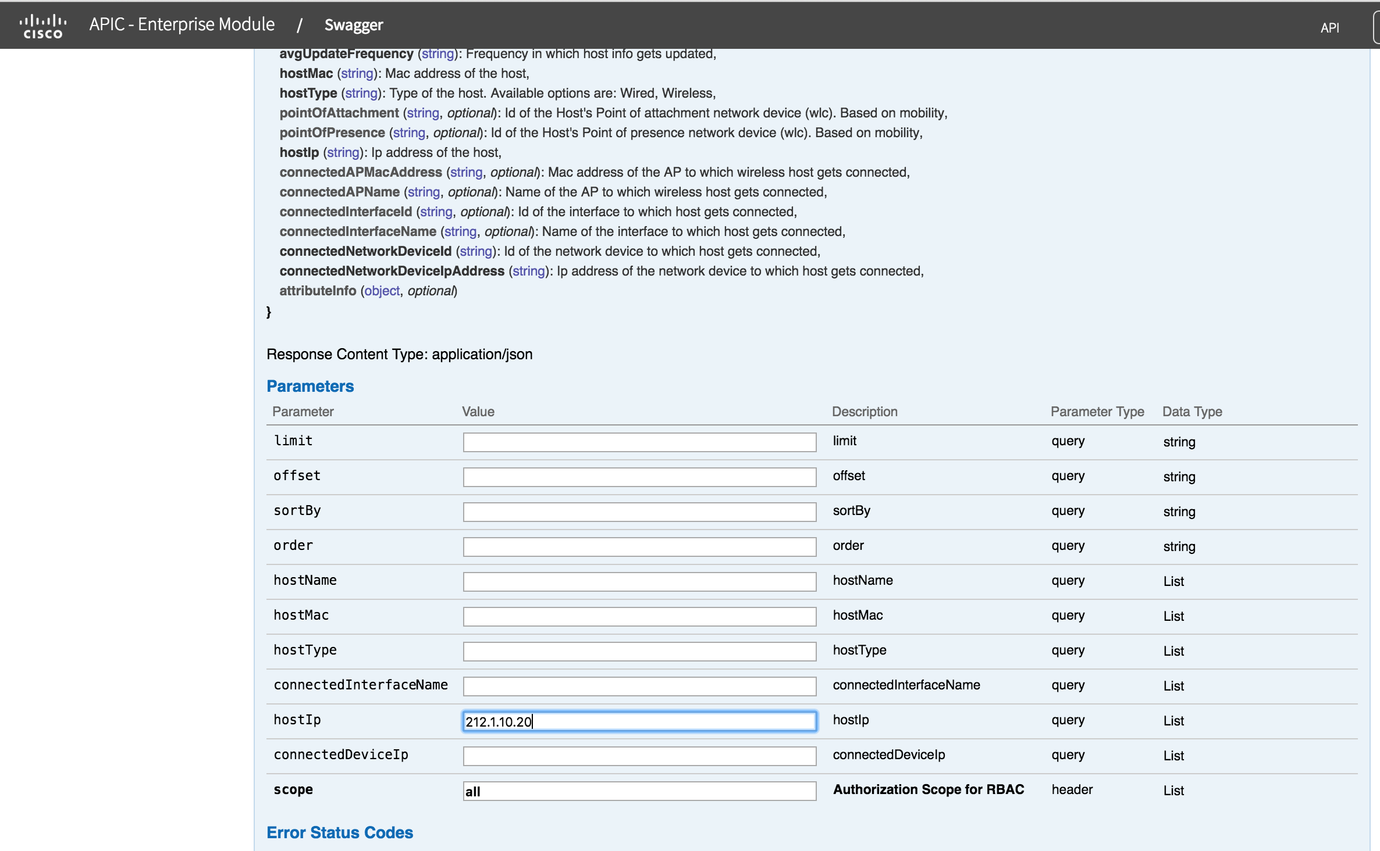Viewport: 1380px width, 851px height.
Task: Click APIC - Enterprise Module title
Action: 182,24
